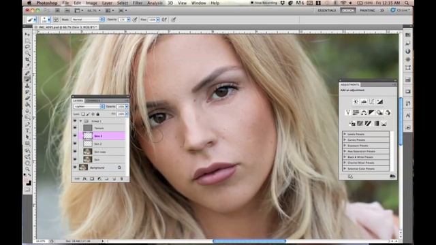436x245 pixels.
Task: Click the Vibrance adjustment icon
Action: click(347, 112)
